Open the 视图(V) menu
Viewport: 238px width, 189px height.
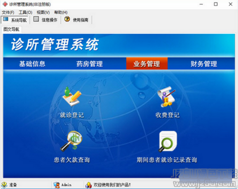pyautogui.click(x=43, y=12)
